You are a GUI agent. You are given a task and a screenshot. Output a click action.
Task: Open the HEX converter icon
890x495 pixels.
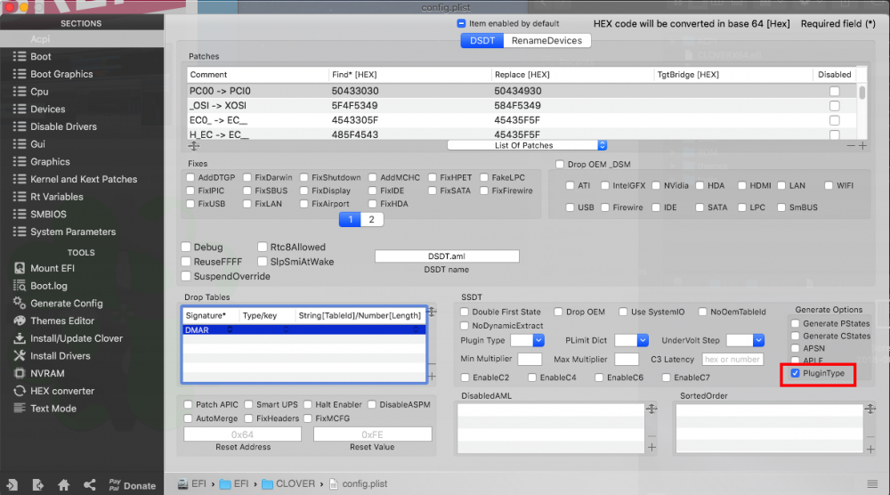[x=20, y=391]
